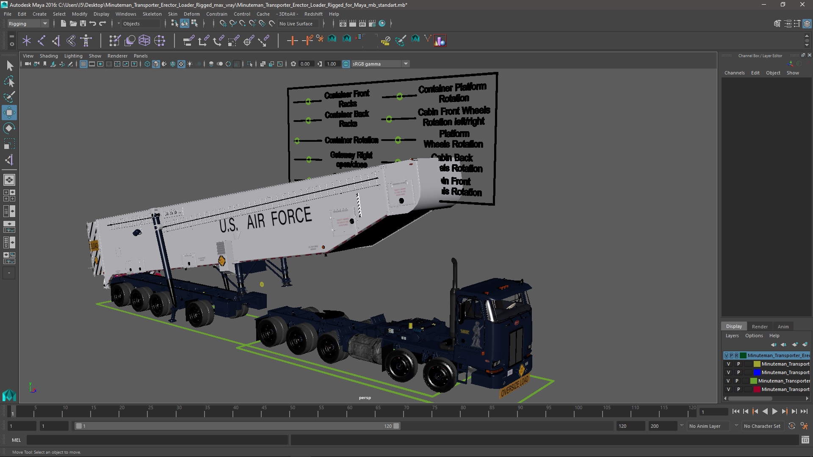Activate the Move tool
The image size is (813, 457).
[x=9, y=113]
